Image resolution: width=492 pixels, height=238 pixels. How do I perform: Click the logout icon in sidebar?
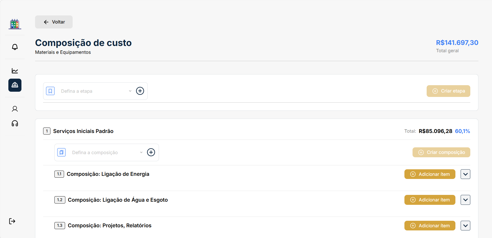12,221
